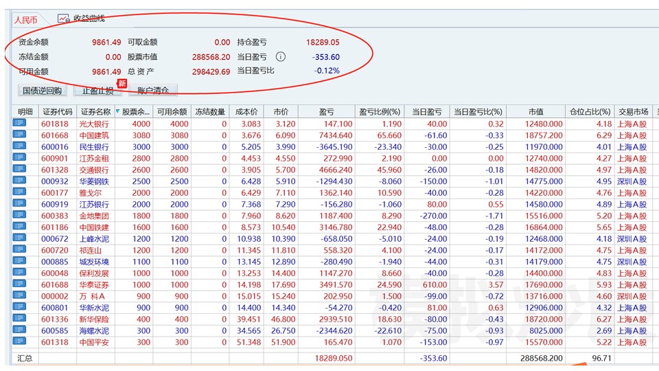Click the 当日盈亏 info circle icon
Image resolution: width=659 pixels, height=371 pixels.
tap(280, 57)
